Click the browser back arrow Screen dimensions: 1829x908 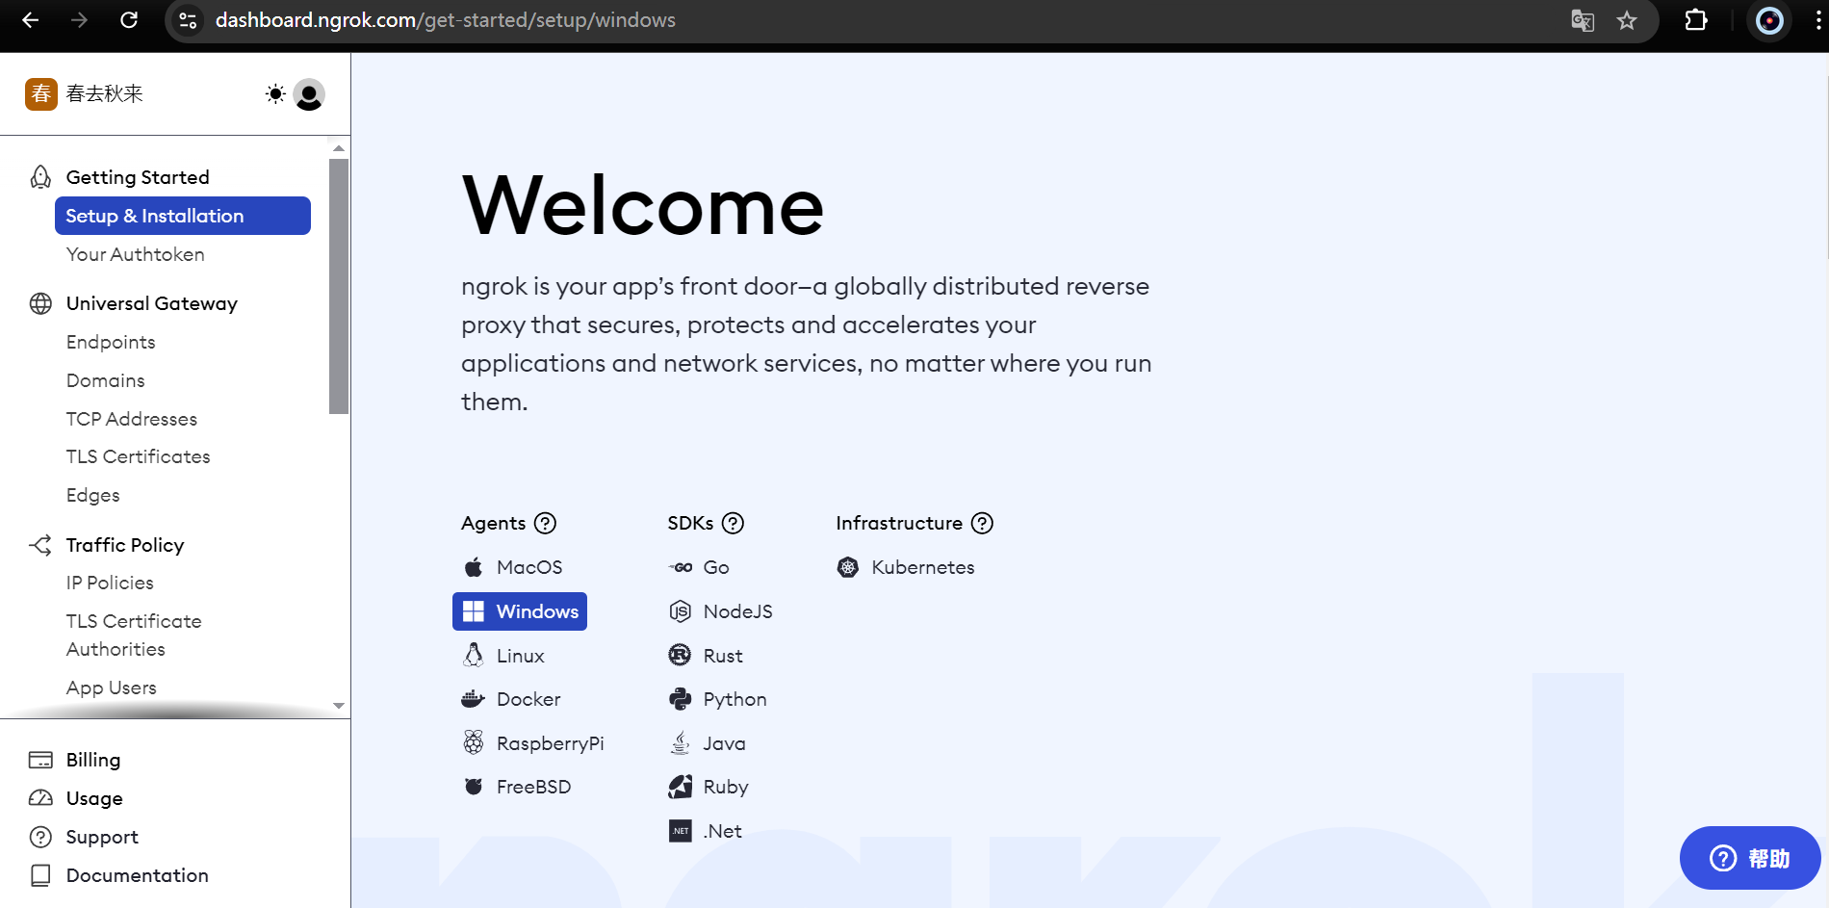31,20
